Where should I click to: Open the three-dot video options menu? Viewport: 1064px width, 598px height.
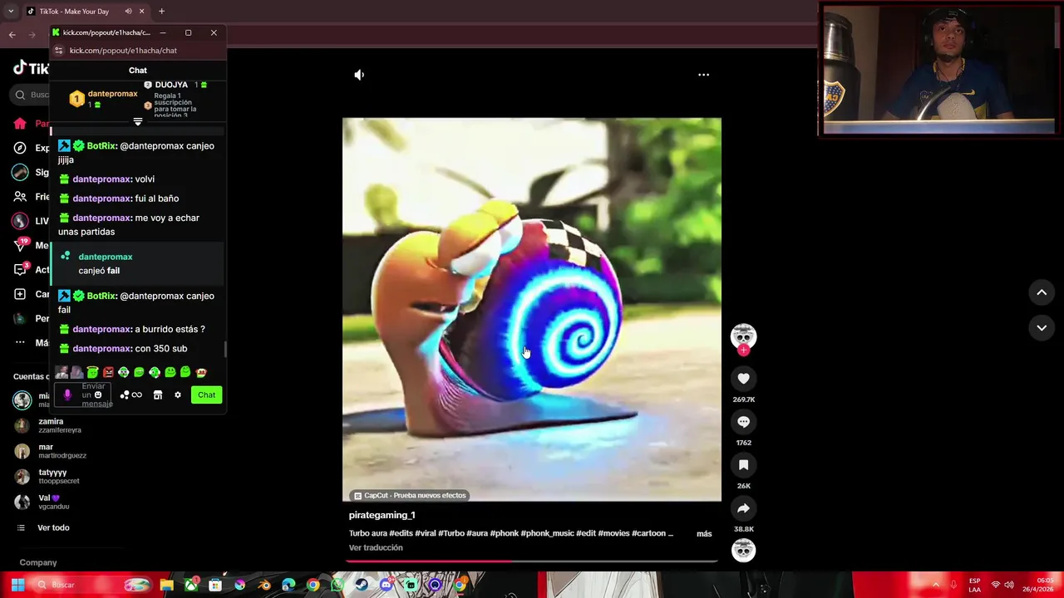pos(703,75)
